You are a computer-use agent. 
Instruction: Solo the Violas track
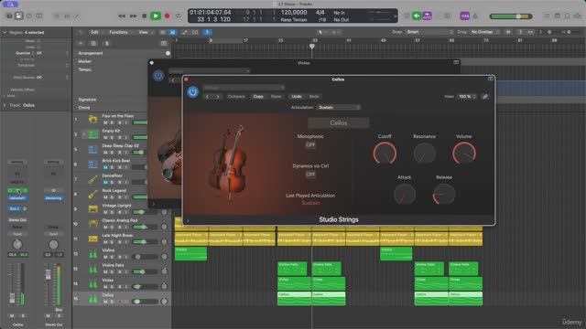[112, 287]
